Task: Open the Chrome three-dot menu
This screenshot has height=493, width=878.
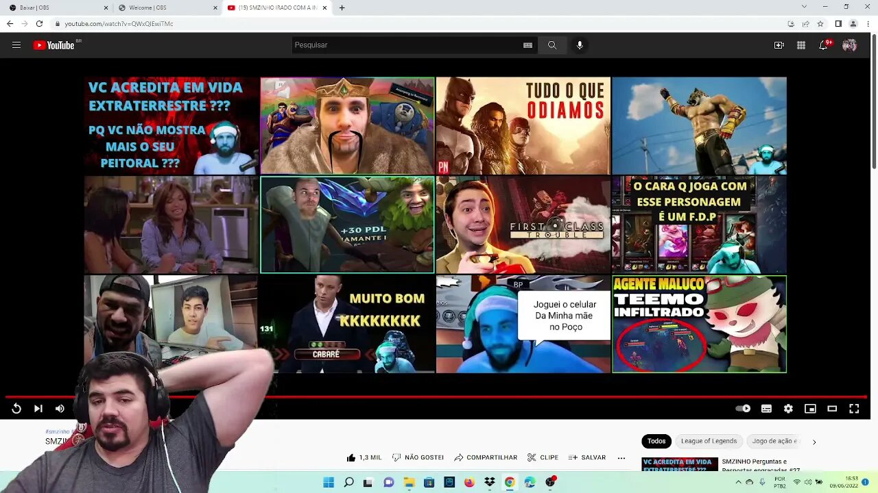Action: pos(868,24)
